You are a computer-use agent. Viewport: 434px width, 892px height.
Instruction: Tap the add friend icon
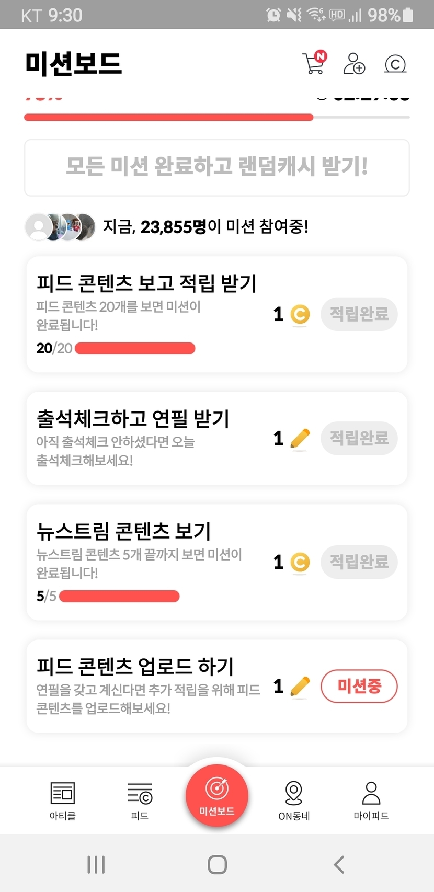click(354, 64)
